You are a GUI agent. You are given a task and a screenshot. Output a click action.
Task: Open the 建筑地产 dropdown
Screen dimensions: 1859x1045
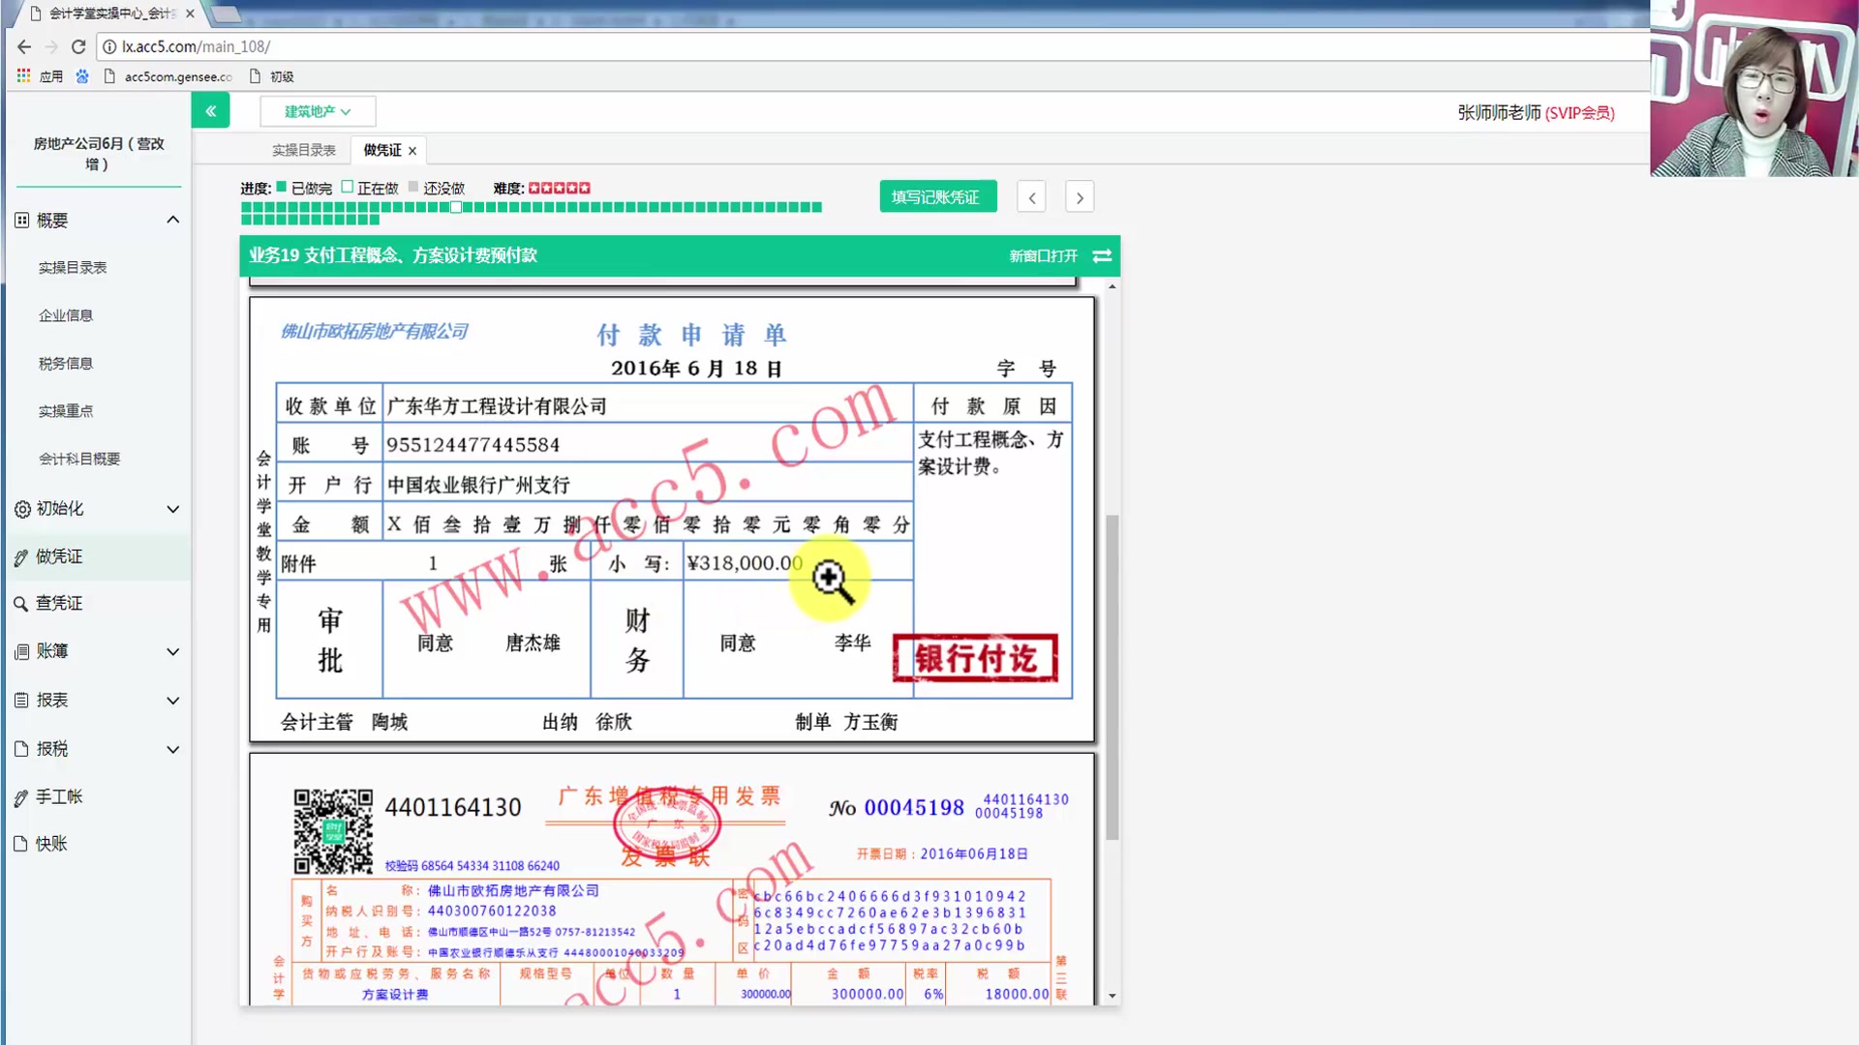click(317, 111)
